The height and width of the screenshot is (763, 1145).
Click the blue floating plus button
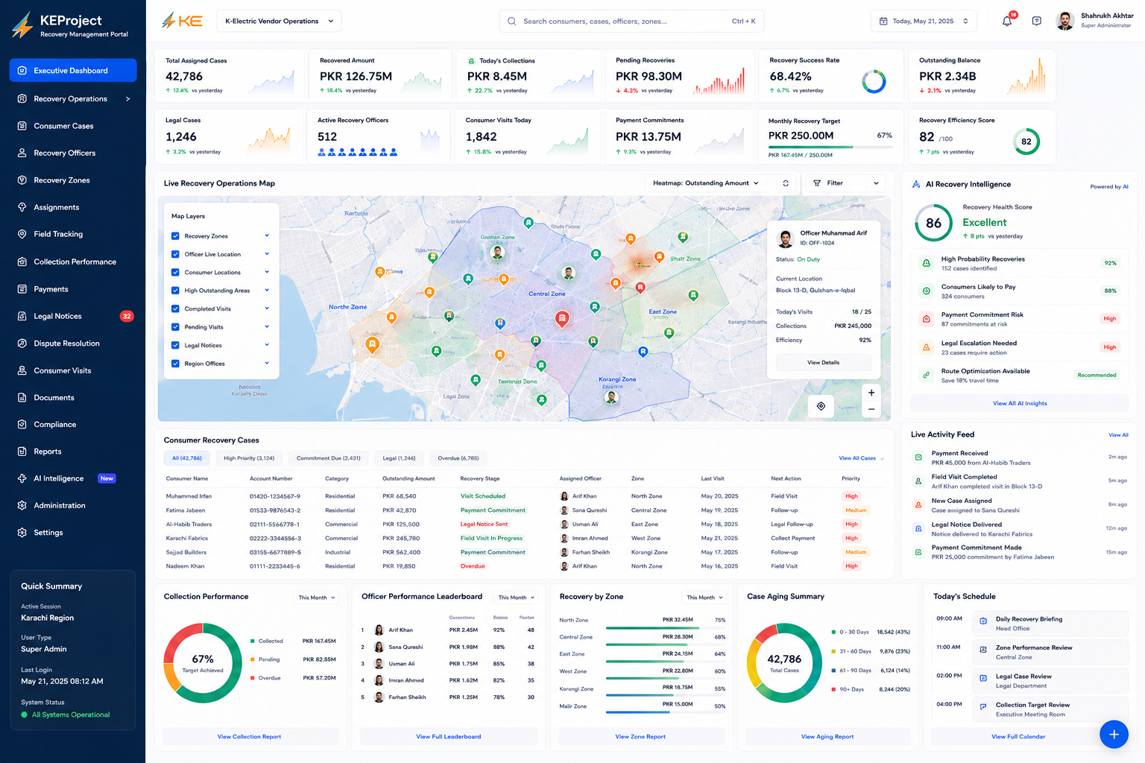click(1114, 734)
